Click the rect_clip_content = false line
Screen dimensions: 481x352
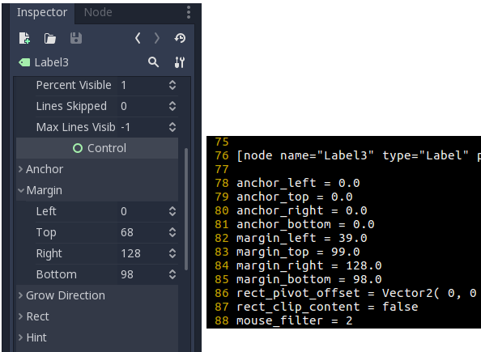[327, 307]
